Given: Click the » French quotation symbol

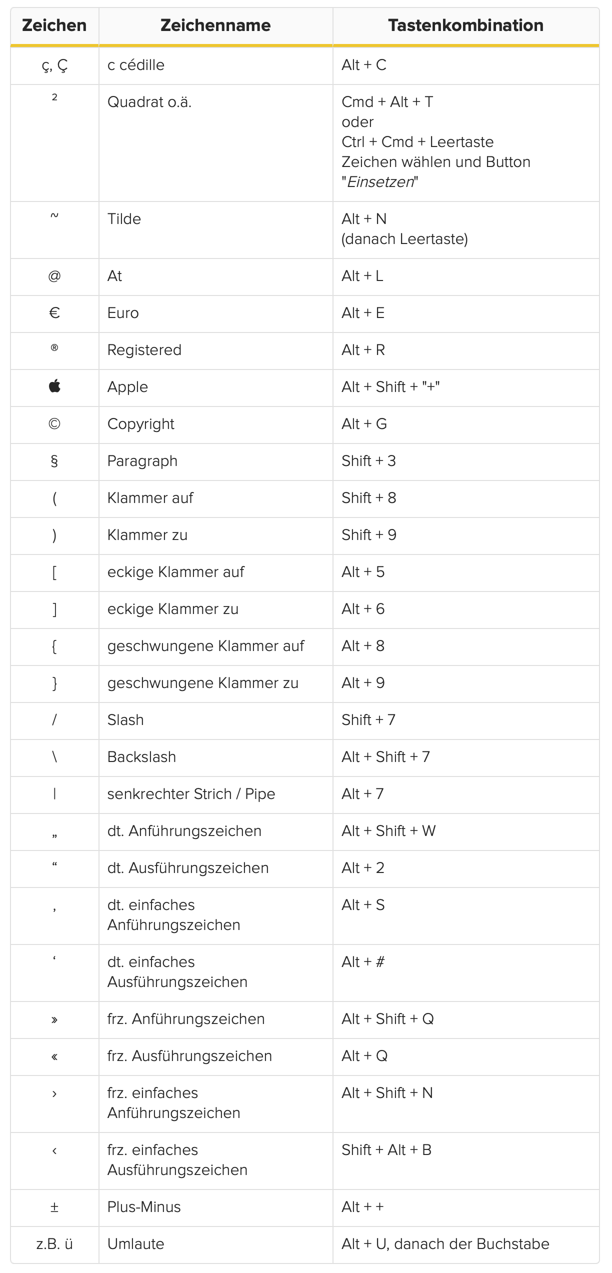Looking at the screenshot, I should click(x=54, y=1019).
